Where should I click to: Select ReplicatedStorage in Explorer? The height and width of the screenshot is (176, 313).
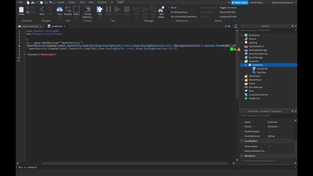pos(258,50)
